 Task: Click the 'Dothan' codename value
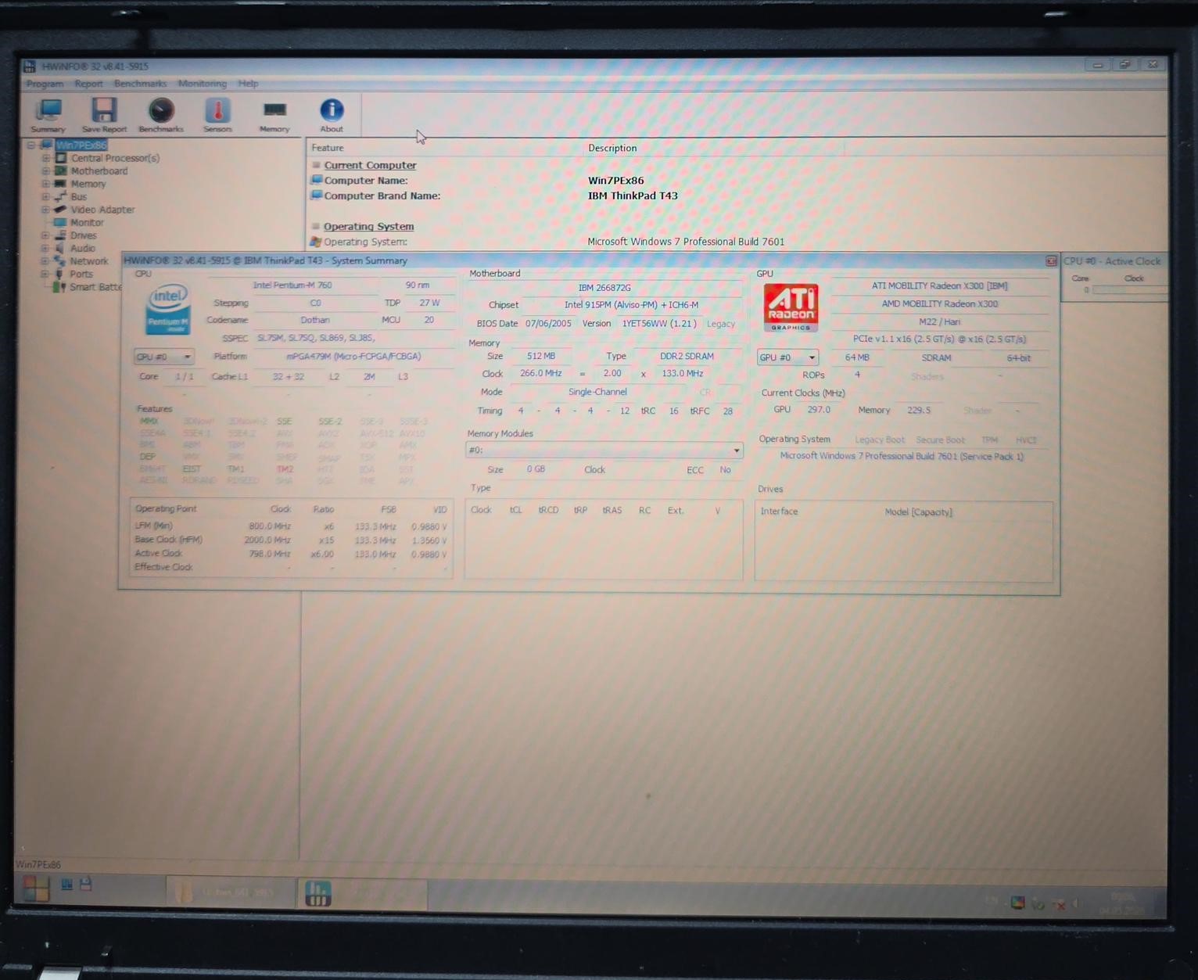click(x=315, y=320)
